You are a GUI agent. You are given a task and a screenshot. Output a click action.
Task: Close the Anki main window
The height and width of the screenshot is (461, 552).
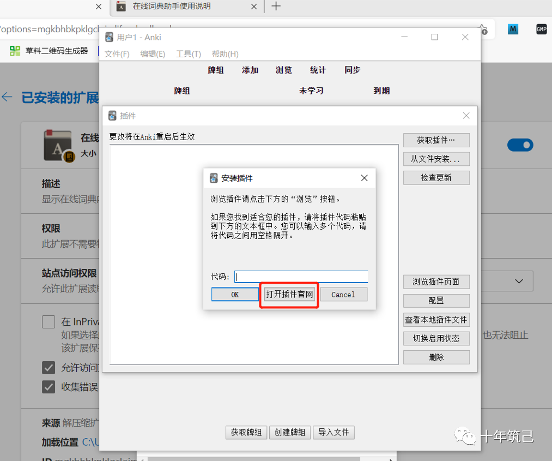pyautogui.click(x=465, y=37)
